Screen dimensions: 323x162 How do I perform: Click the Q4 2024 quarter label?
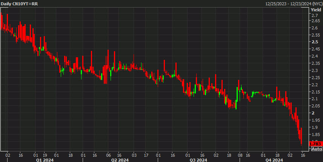(x=274, y=160)
